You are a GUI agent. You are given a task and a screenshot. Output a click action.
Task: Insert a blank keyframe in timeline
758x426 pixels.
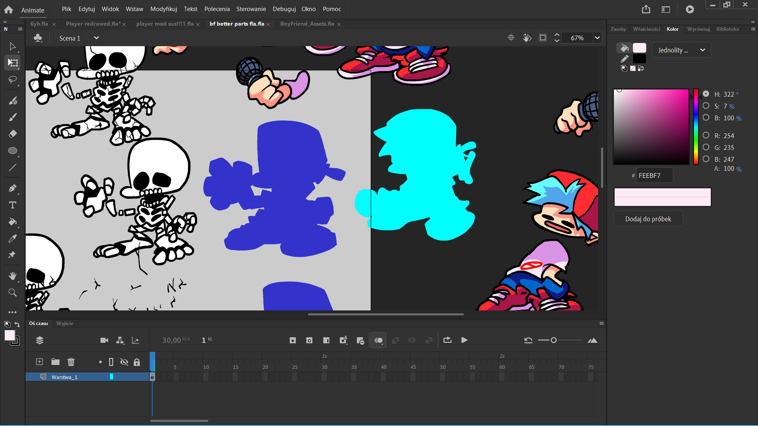(x=309, y=340)
